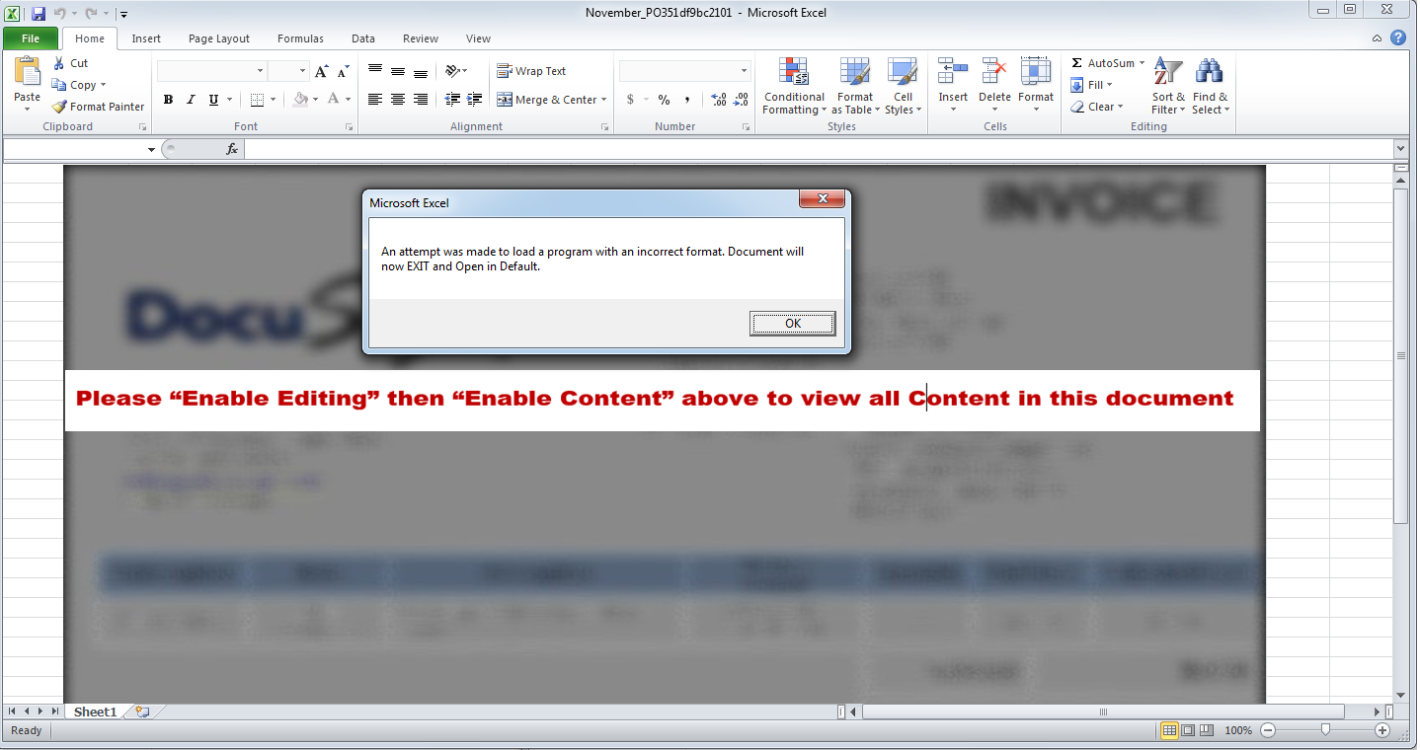
Task: Click the Zoom Out minus button
Action: pos(1268,730)
